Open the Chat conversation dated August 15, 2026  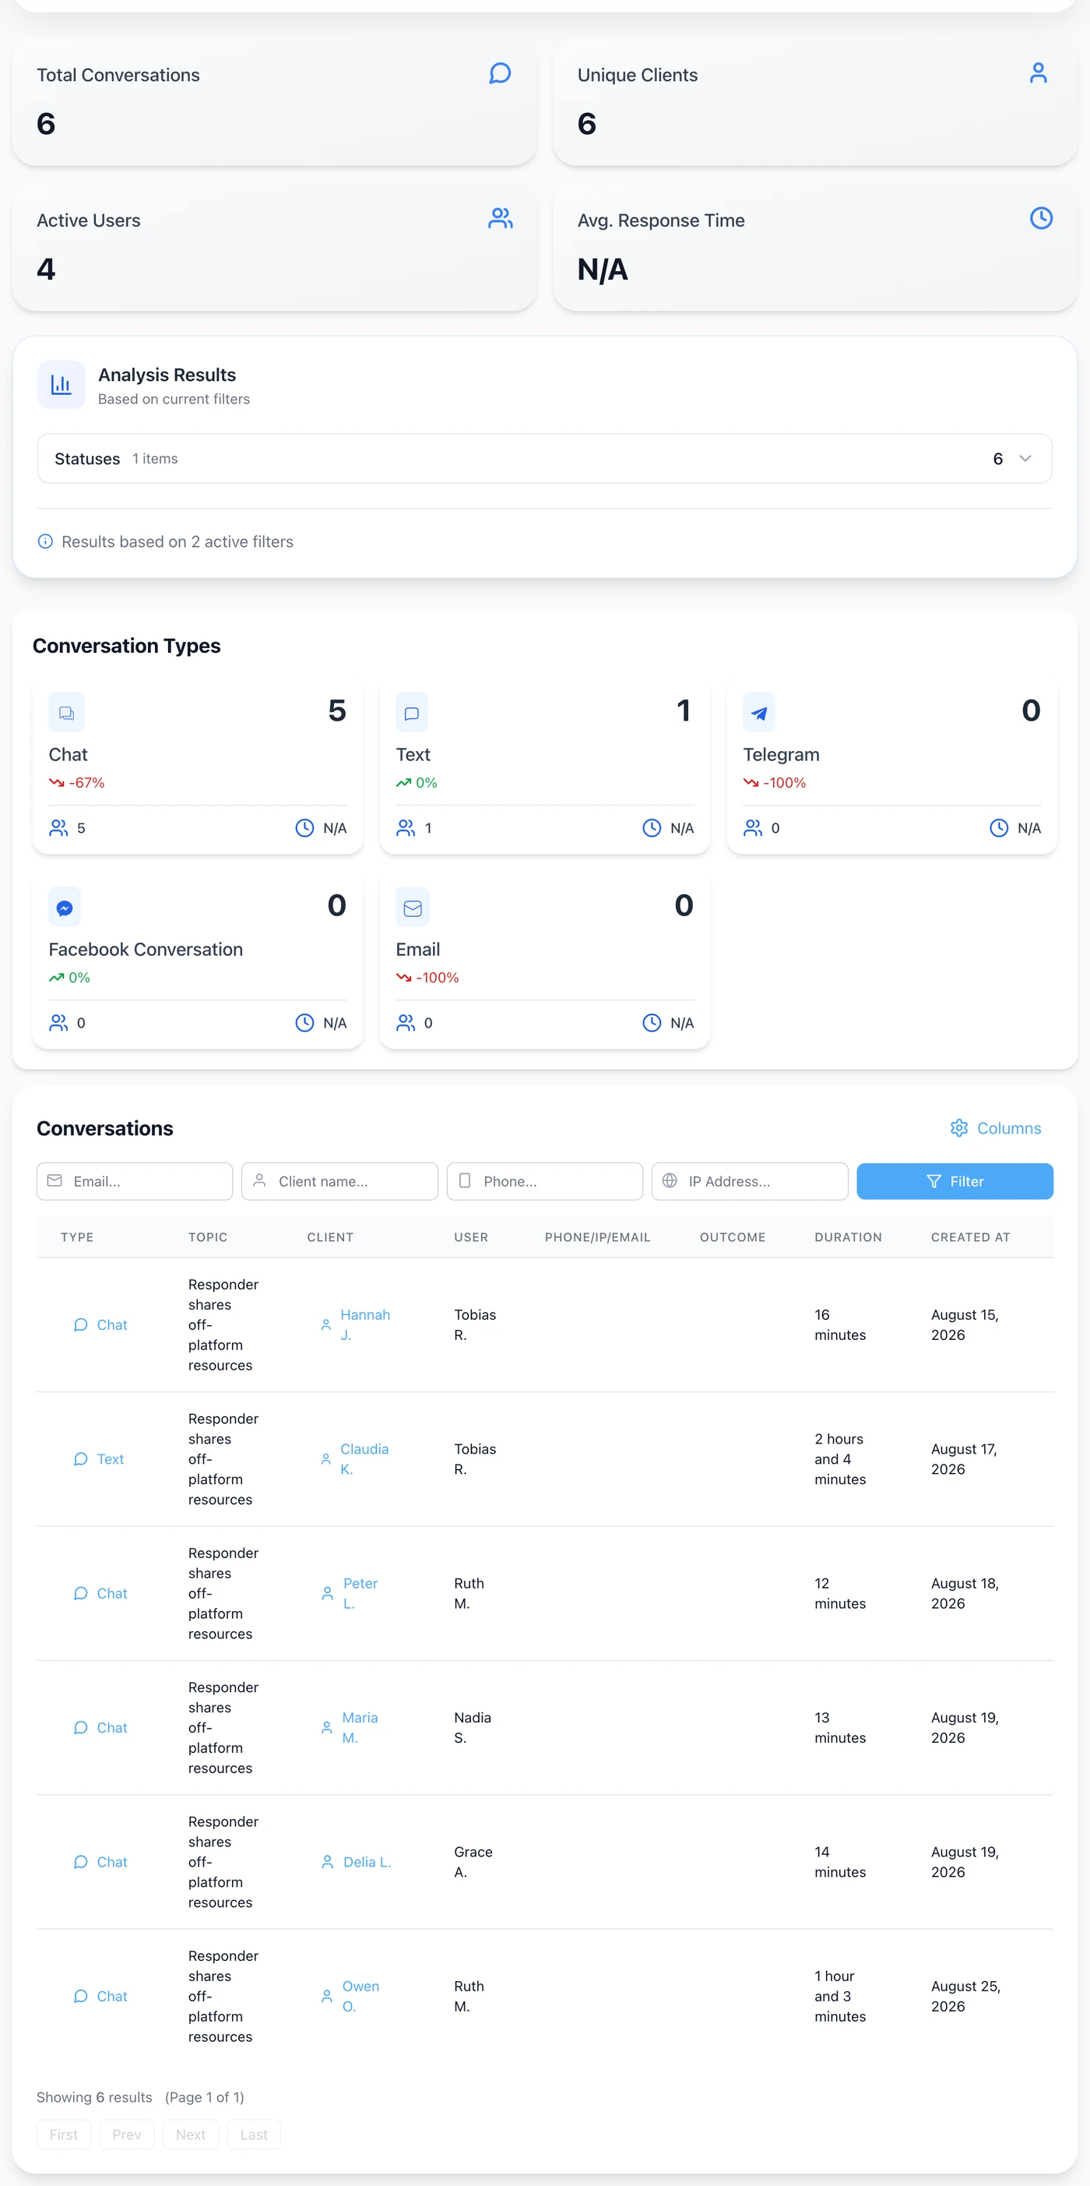pos(100,1324)
